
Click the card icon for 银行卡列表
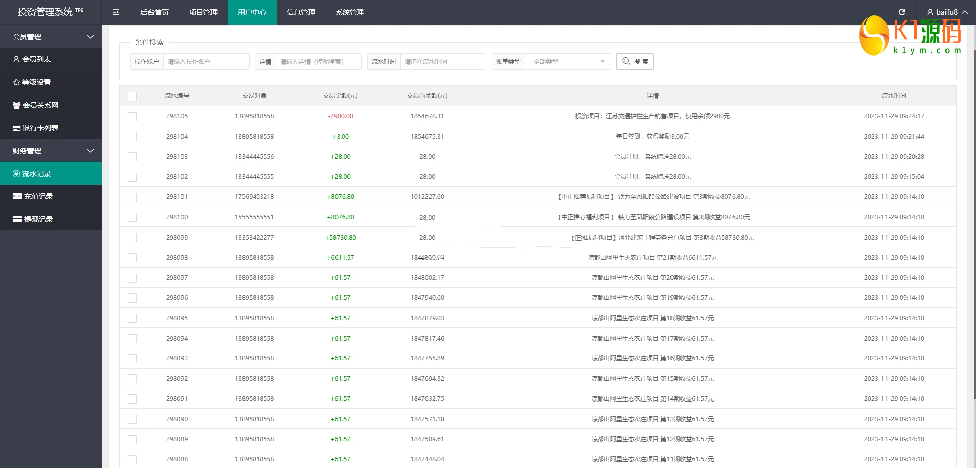16,128
